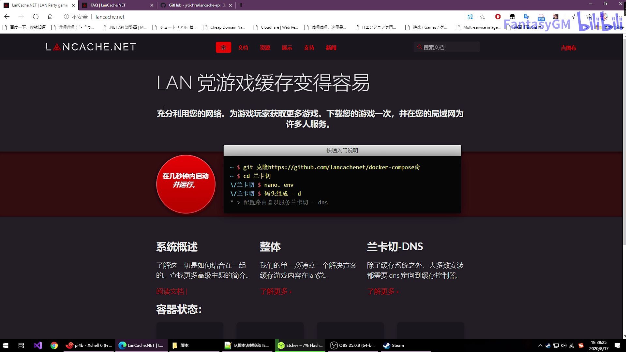626x352 pixels.
Task: Open the network status tray icon
Action: point(556,345)
